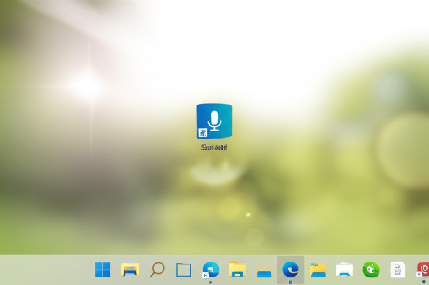Open Task View from the taskbar
The image size is (429, 285).
[183, 270]
